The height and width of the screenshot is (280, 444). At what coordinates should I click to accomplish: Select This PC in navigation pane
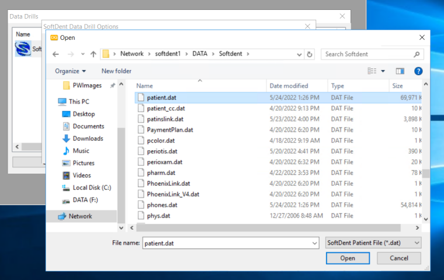(79, 102)
